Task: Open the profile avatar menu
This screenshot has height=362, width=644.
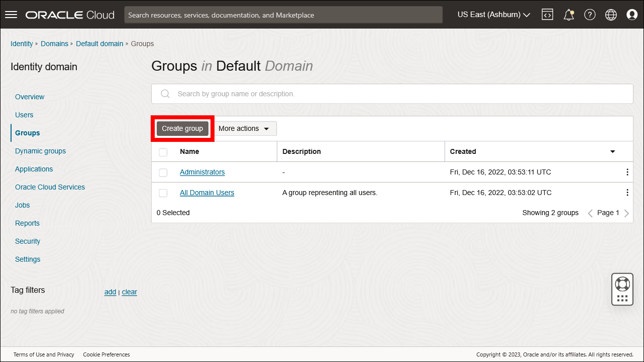Action: tap(631, 14)
